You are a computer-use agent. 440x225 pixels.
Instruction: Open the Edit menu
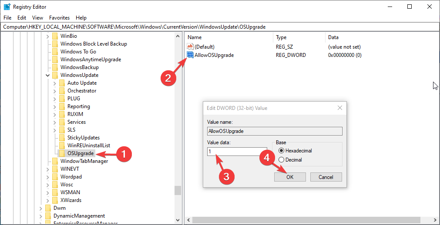point(22,18)
